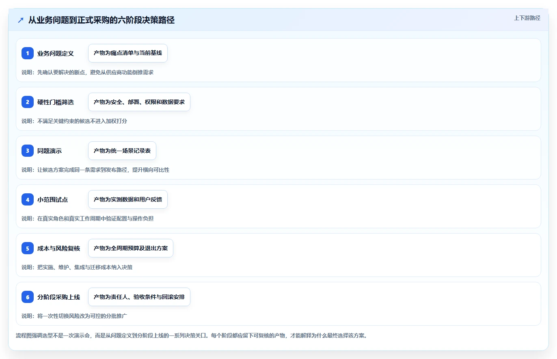Click the footer paragraph starting 流程图强调选型
This screenshot has width=557, height=359.
click(x=191, y=336)
